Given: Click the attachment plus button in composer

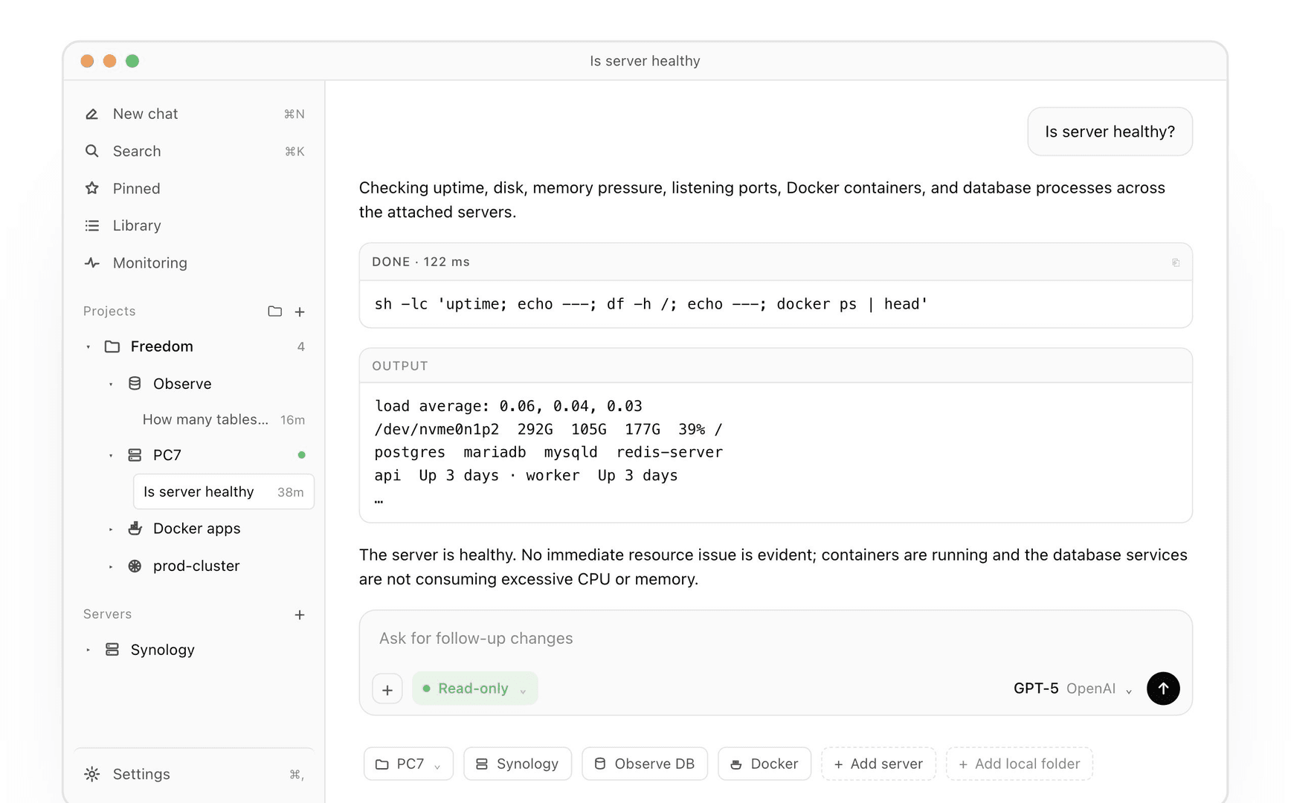Looking at the screenshot, I should click(387, 689).
